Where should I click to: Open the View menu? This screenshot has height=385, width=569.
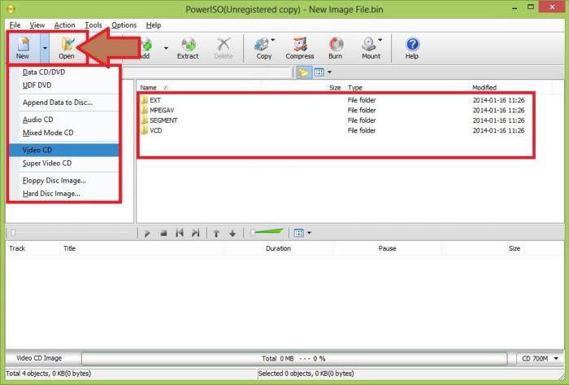37,25
